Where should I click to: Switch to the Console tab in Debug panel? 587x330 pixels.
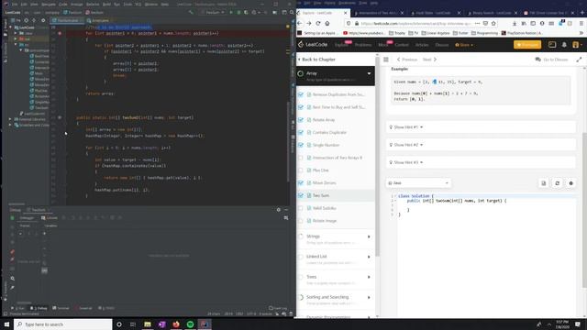[50, 218]
